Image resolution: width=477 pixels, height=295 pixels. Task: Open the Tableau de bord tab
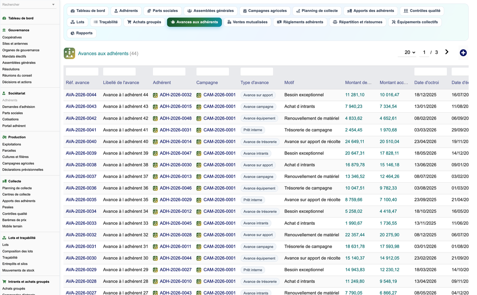click(x=87, y=11)
